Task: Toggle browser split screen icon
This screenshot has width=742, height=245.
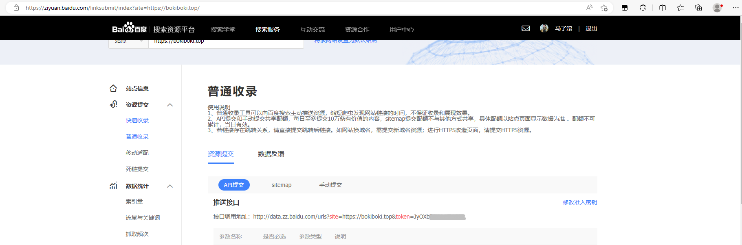Action: click(x=663, y=8)
